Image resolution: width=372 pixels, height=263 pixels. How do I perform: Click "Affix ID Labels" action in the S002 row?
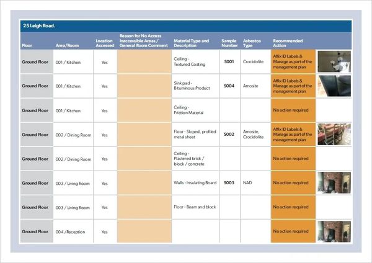click(292, 135)
